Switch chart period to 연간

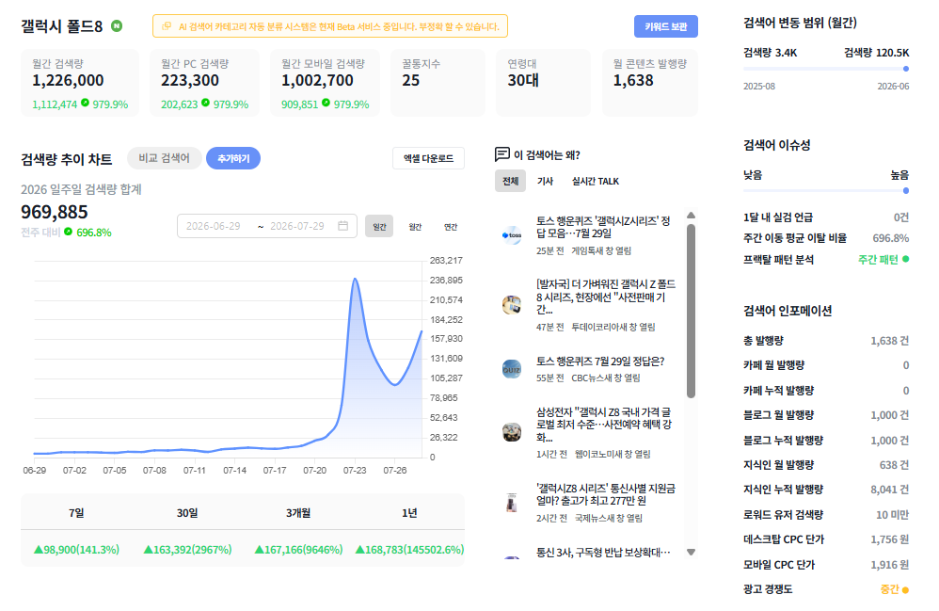451,227
